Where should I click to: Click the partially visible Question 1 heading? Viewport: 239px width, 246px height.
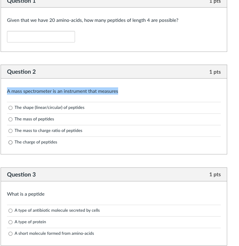21,2
